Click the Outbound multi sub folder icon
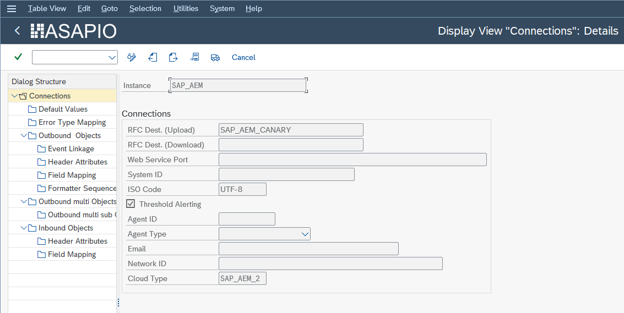 (41, 215)
